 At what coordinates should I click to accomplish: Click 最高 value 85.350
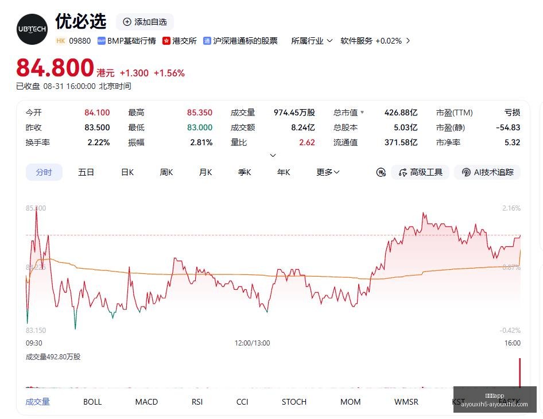coord(200,112)
